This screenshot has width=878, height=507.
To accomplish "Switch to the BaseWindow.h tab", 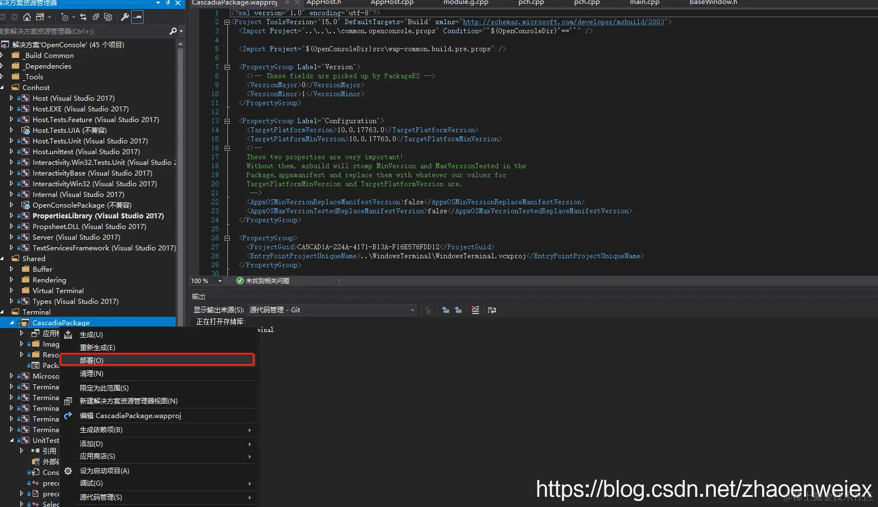I will 713,3.
